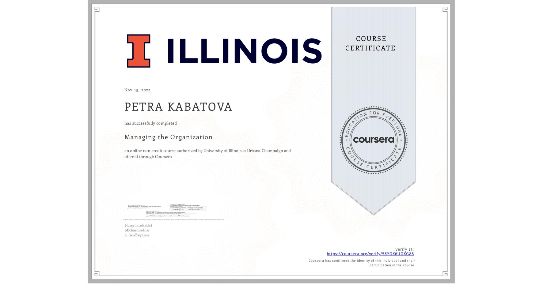Screen dimensions: 543x284
Task: Click the bottom-right corner ornament
Action: [445, 274]
